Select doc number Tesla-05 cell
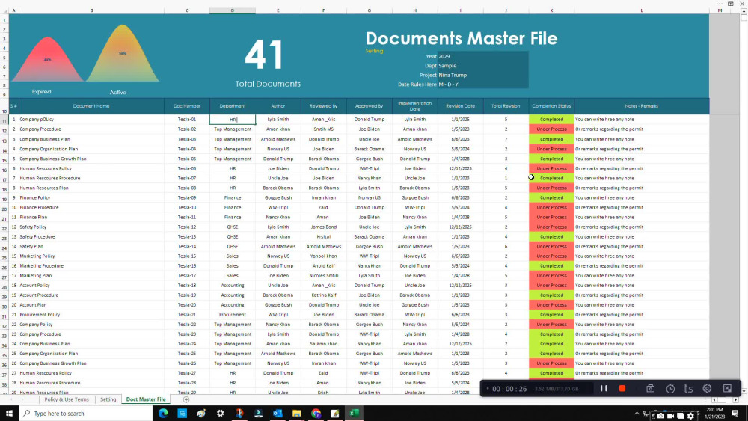 [x=187, y=159]
